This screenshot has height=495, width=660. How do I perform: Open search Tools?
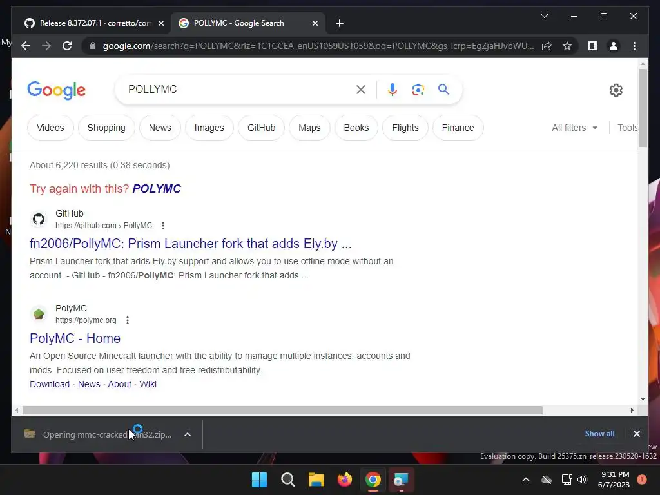point(628,128)
